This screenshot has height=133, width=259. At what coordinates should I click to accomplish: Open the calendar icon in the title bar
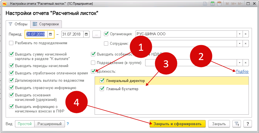[219, 4]
